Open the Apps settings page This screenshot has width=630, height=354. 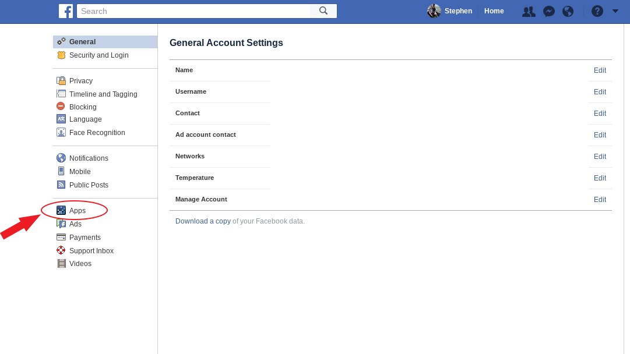77,211
